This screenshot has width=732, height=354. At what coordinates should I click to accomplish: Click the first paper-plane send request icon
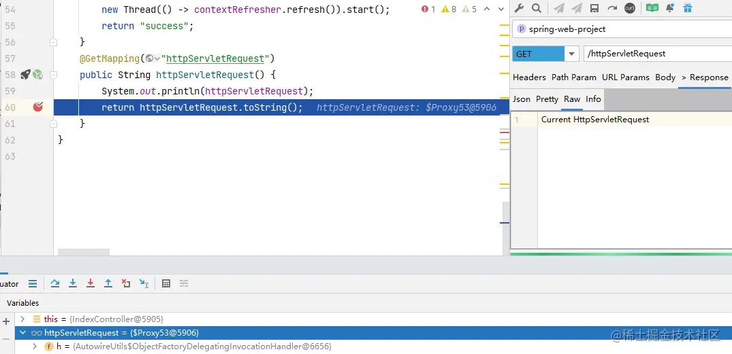(559, 8)
